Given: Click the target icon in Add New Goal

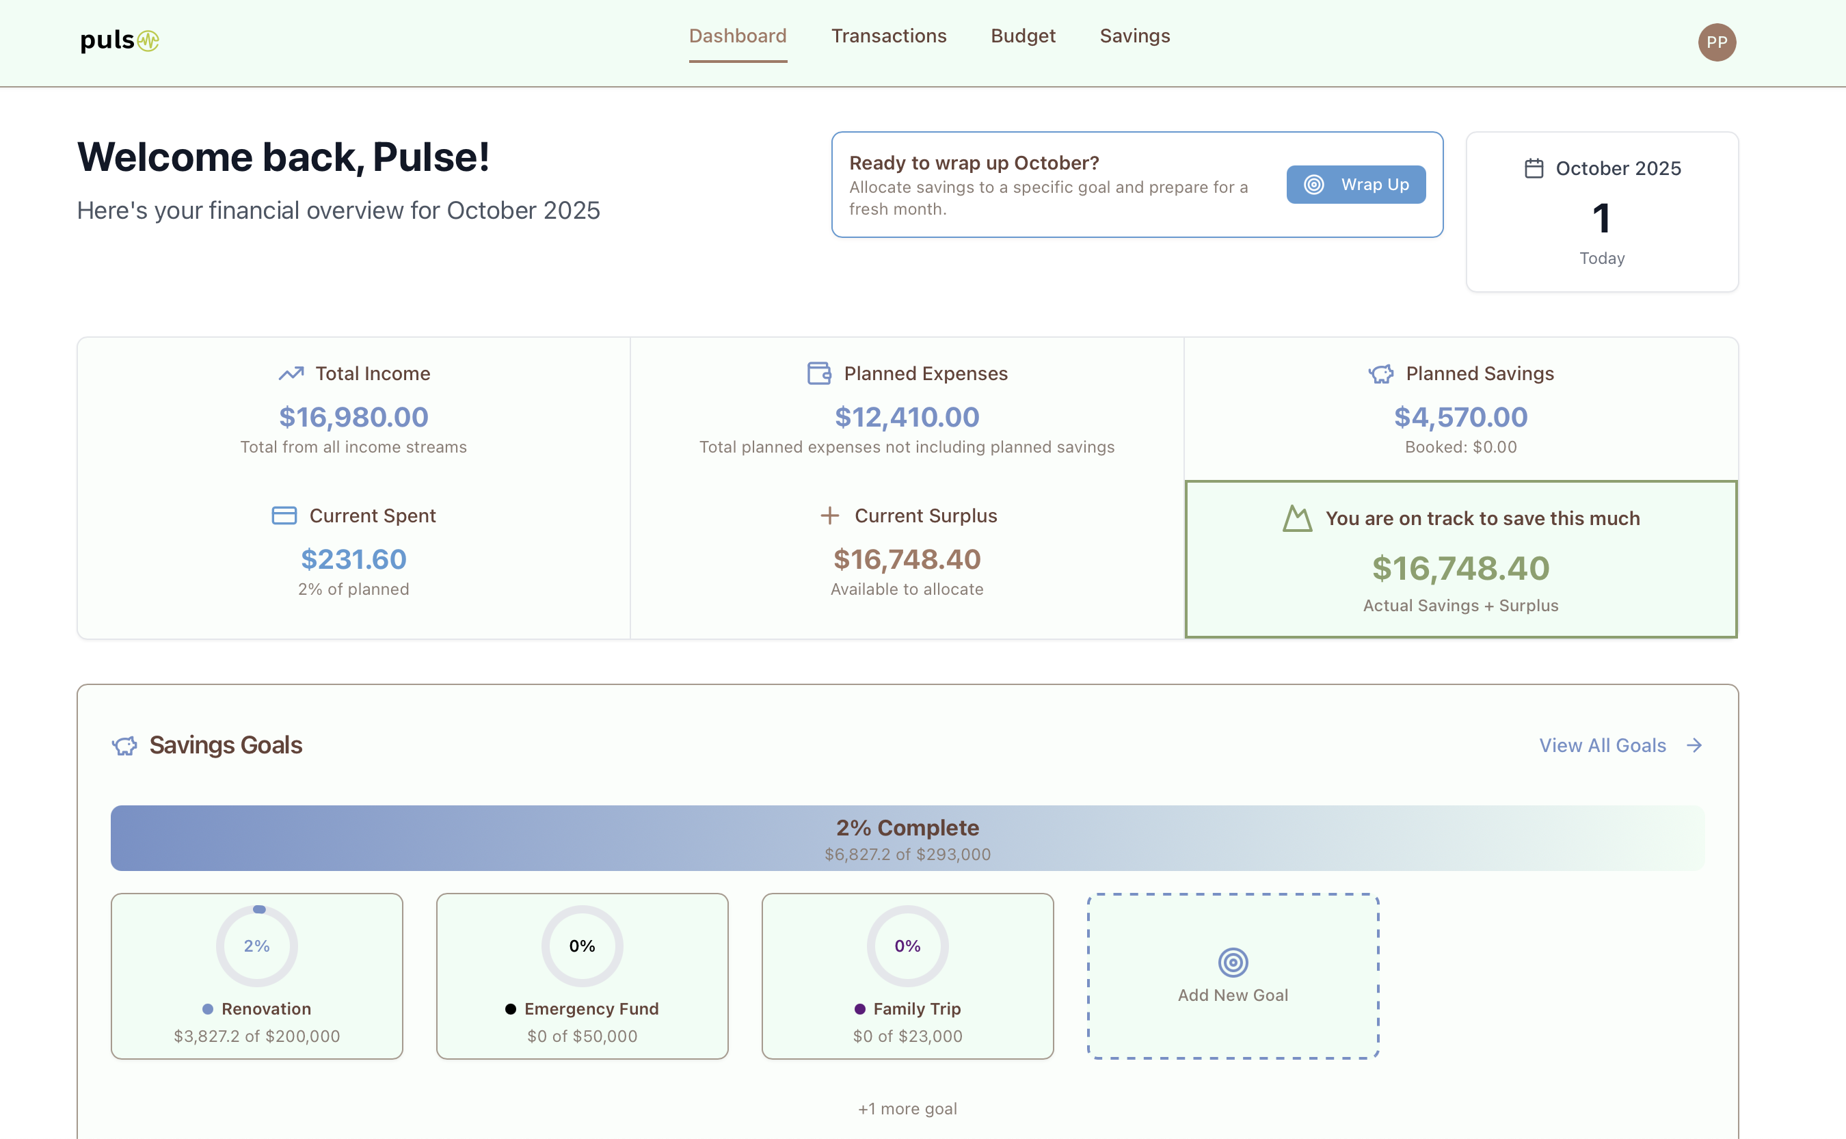Looking at the screenshot, I should [1233, 962].
